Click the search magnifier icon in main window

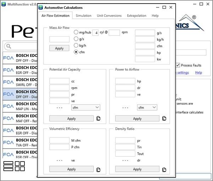(9, 46)
